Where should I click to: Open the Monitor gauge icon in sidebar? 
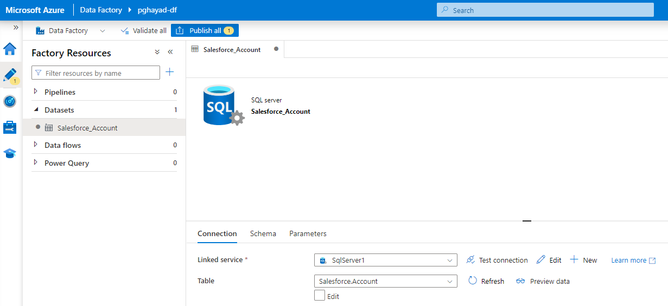pos(10,101)
